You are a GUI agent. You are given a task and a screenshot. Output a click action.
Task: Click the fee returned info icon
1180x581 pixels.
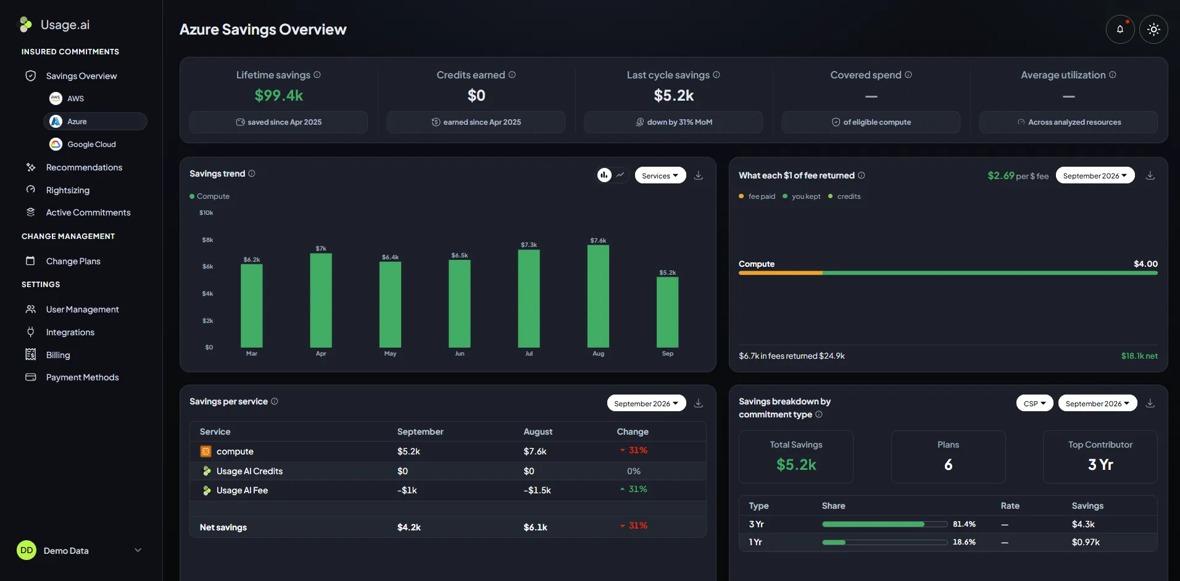pos(862,175)
